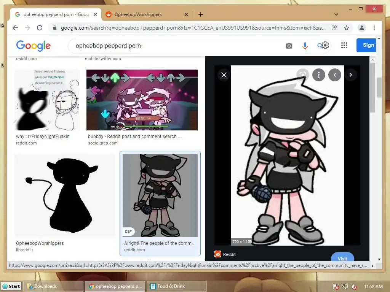Viewport: 390px width, 292px height.
Task: Open 'Alright! The people of the comm...' result
Action: (x=160, y=243)
